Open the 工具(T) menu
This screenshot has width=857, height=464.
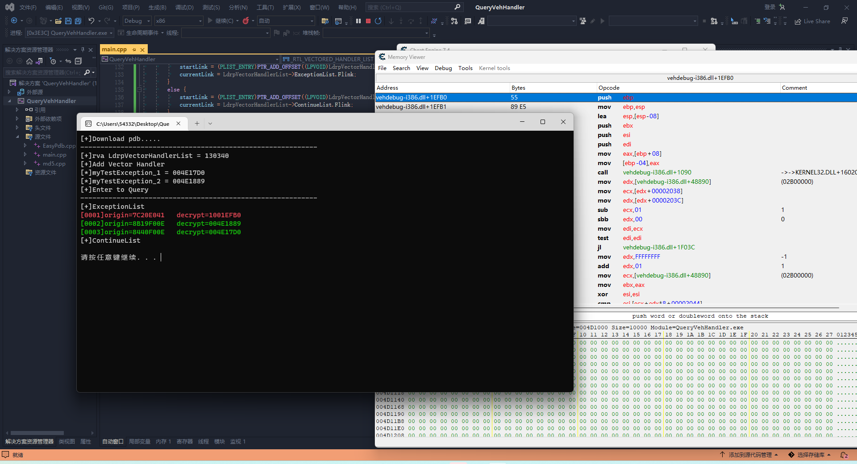265,8
